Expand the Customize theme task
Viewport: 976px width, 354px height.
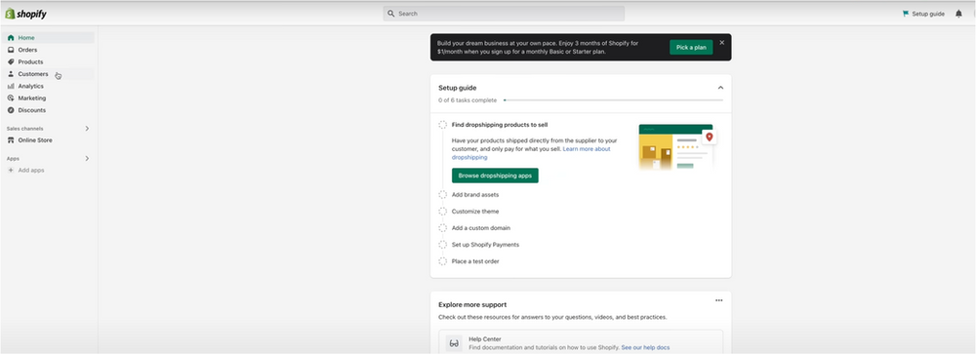point(475,212)
